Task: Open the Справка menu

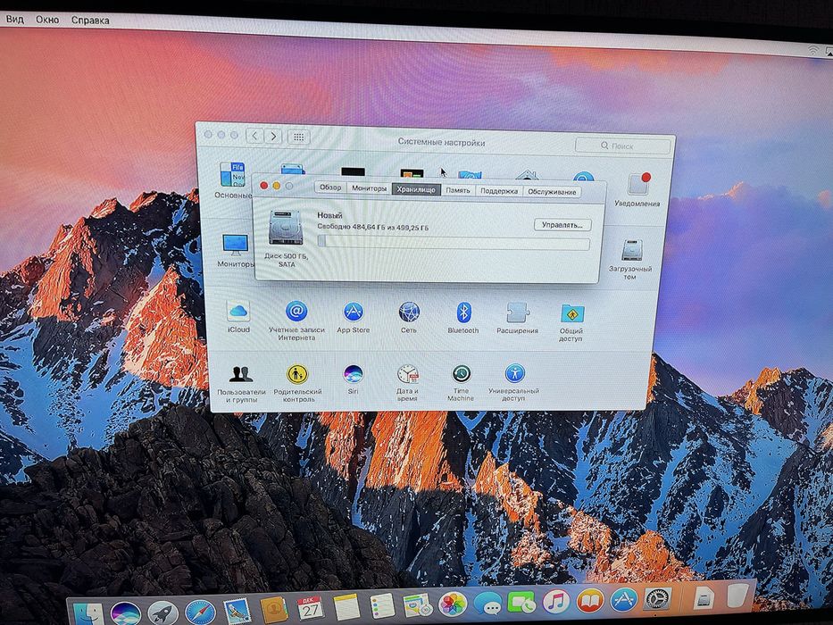Action: click(x=90, y=21)
